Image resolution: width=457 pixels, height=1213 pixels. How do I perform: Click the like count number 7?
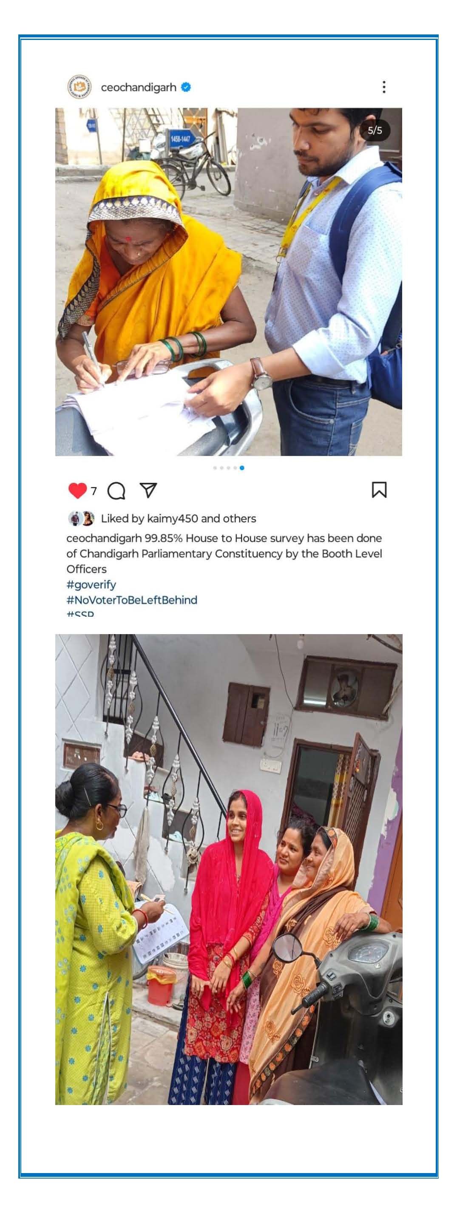click(94, 491)
